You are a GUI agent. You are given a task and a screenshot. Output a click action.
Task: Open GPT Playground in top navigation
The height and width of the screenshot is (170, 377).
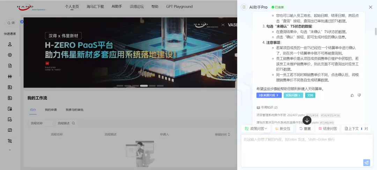point(179,7)
